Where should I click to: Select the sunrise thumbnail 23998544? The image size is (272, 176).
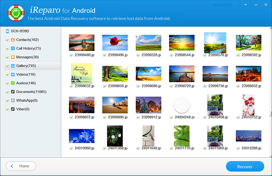pos(182,43)
